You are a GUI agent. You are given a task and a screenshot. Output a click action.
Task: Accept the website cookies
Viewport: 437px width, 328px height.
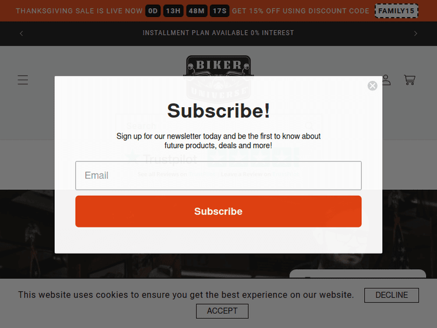(x=222, y=311)
